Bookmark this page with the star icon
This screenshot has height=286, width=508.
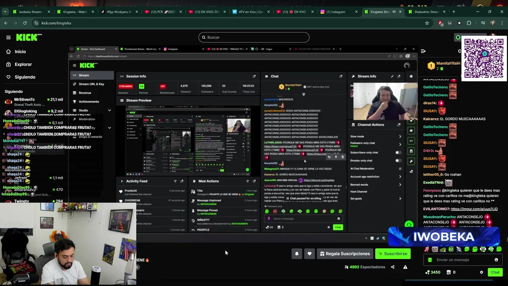(427, 23)
